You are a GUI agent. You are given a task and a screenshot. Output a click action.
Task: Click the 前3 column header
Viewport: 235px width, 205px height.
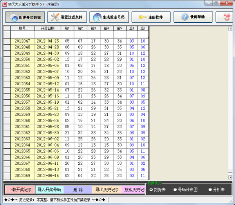tap(93, 29)
